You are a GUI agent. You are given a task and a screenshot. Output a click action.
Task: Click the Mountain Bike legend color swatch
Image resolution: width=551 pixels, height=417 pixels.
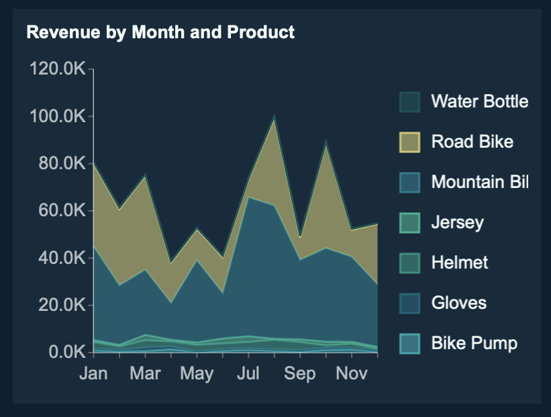409,183
